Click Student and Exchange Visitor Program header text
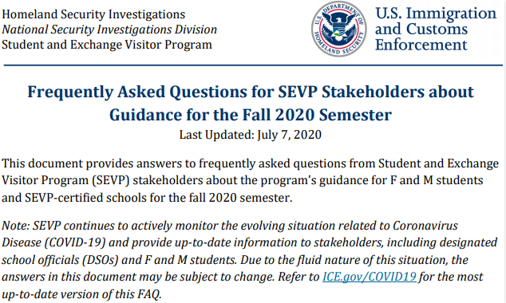The height and width of the screenshot is (303, 506). tap(107, 45)
